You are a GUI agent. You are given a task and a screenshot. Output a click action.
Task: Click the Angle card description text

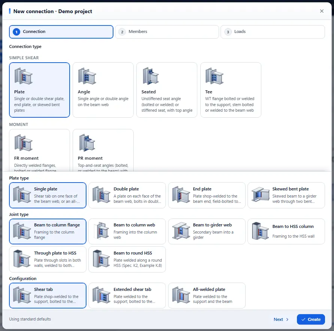click(103, 102)
